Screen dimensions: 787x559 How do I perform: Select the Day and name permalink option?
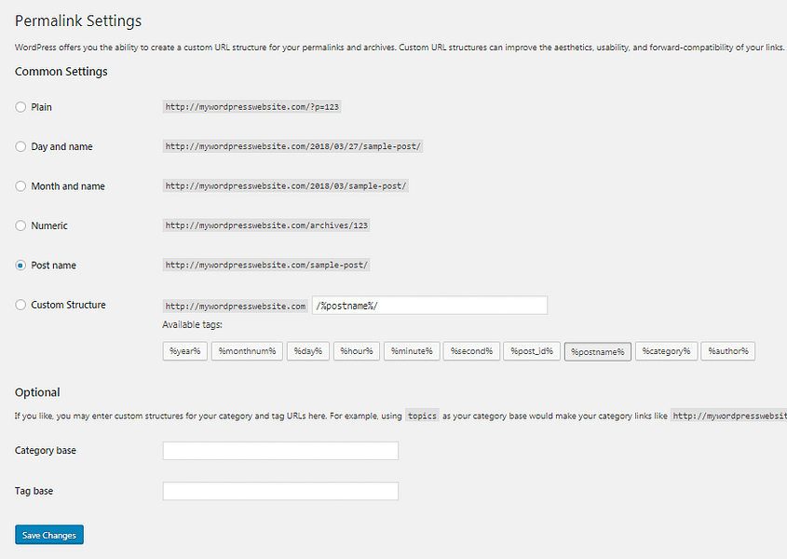tap(20, 146)
